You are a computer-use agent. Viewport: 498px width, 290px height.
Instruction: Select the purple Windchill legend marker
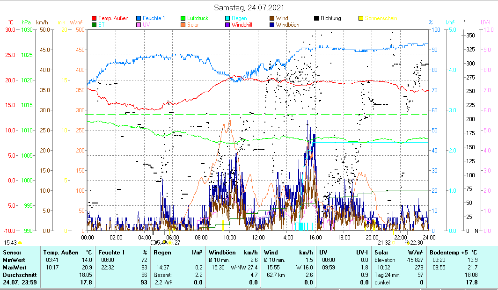[227, 25]
